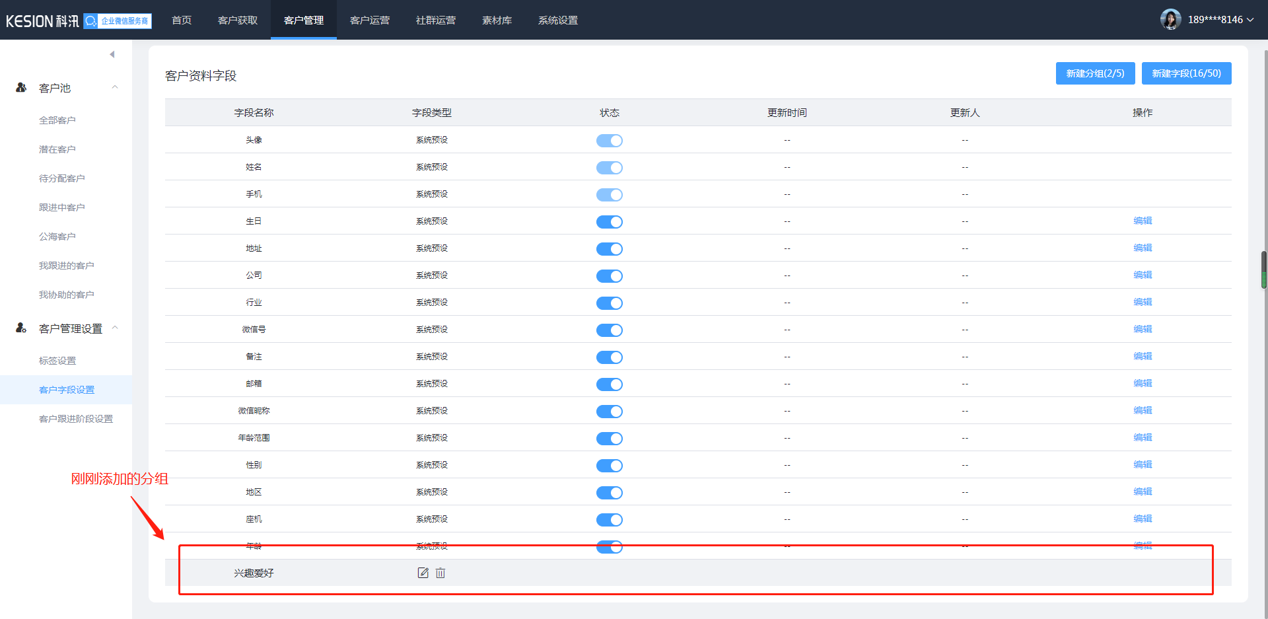Click the 新建分组(2/5) button

[x=1095, y=73]
